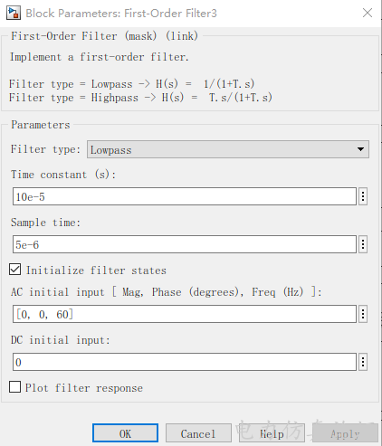Click the Sample time field showing 5e-6

point(185,244)
